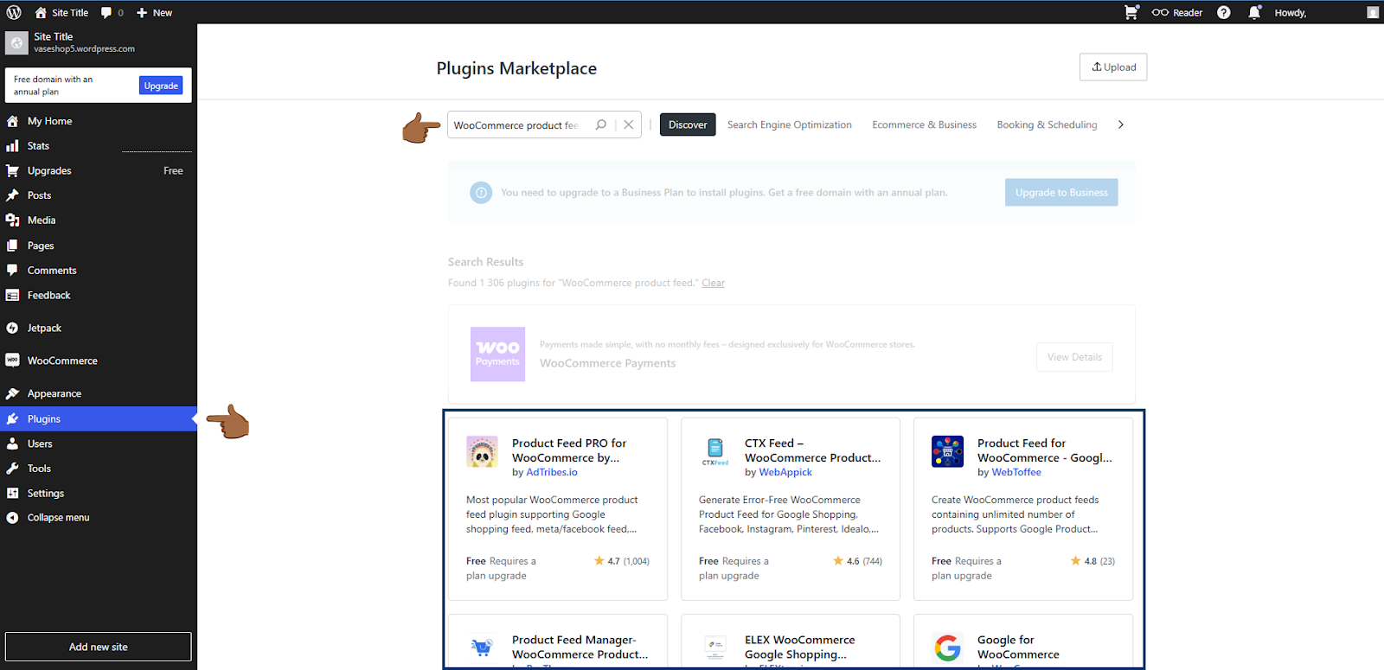Click the user avatar in top right
Screen dimensions: 1384x670
coord(1373,12)
